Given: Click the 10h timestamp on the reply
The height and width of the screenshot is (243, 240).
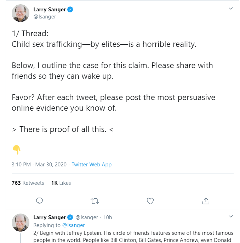Looking at the screenshot, I should coord(108,217).
